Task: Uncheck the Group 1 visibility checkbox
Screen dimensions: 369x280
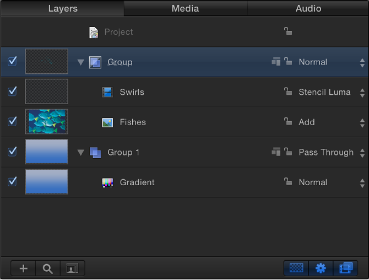Action: coord(12,152)
